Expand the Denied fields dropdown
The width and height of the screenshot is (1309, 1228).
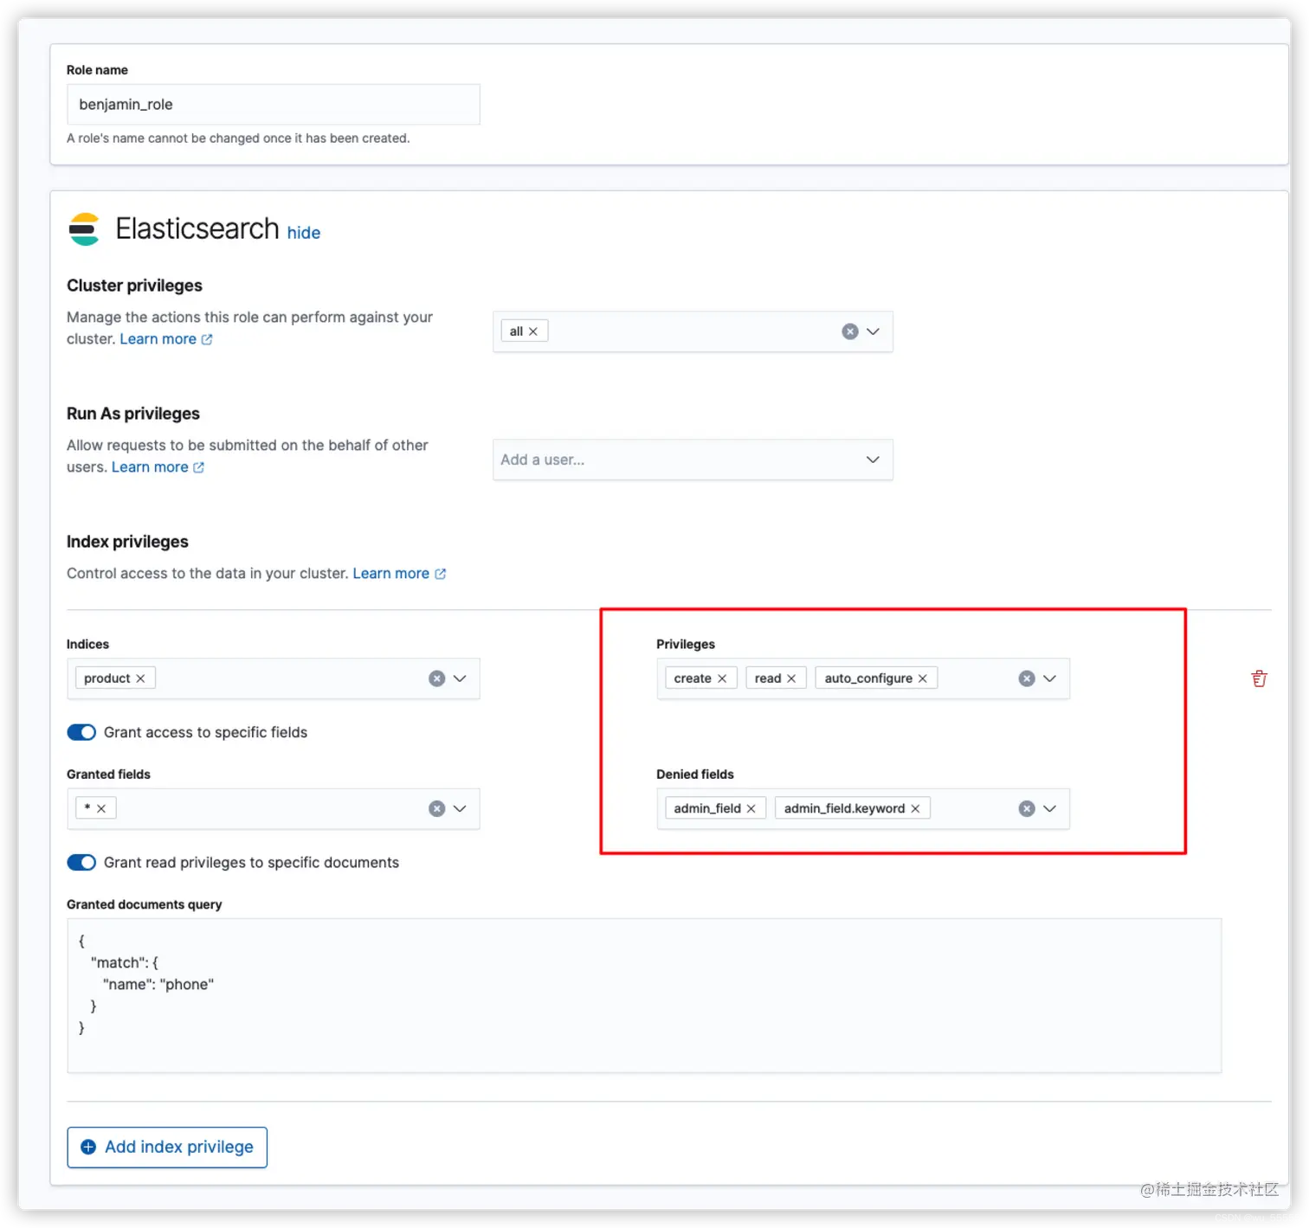[1049, 808]
